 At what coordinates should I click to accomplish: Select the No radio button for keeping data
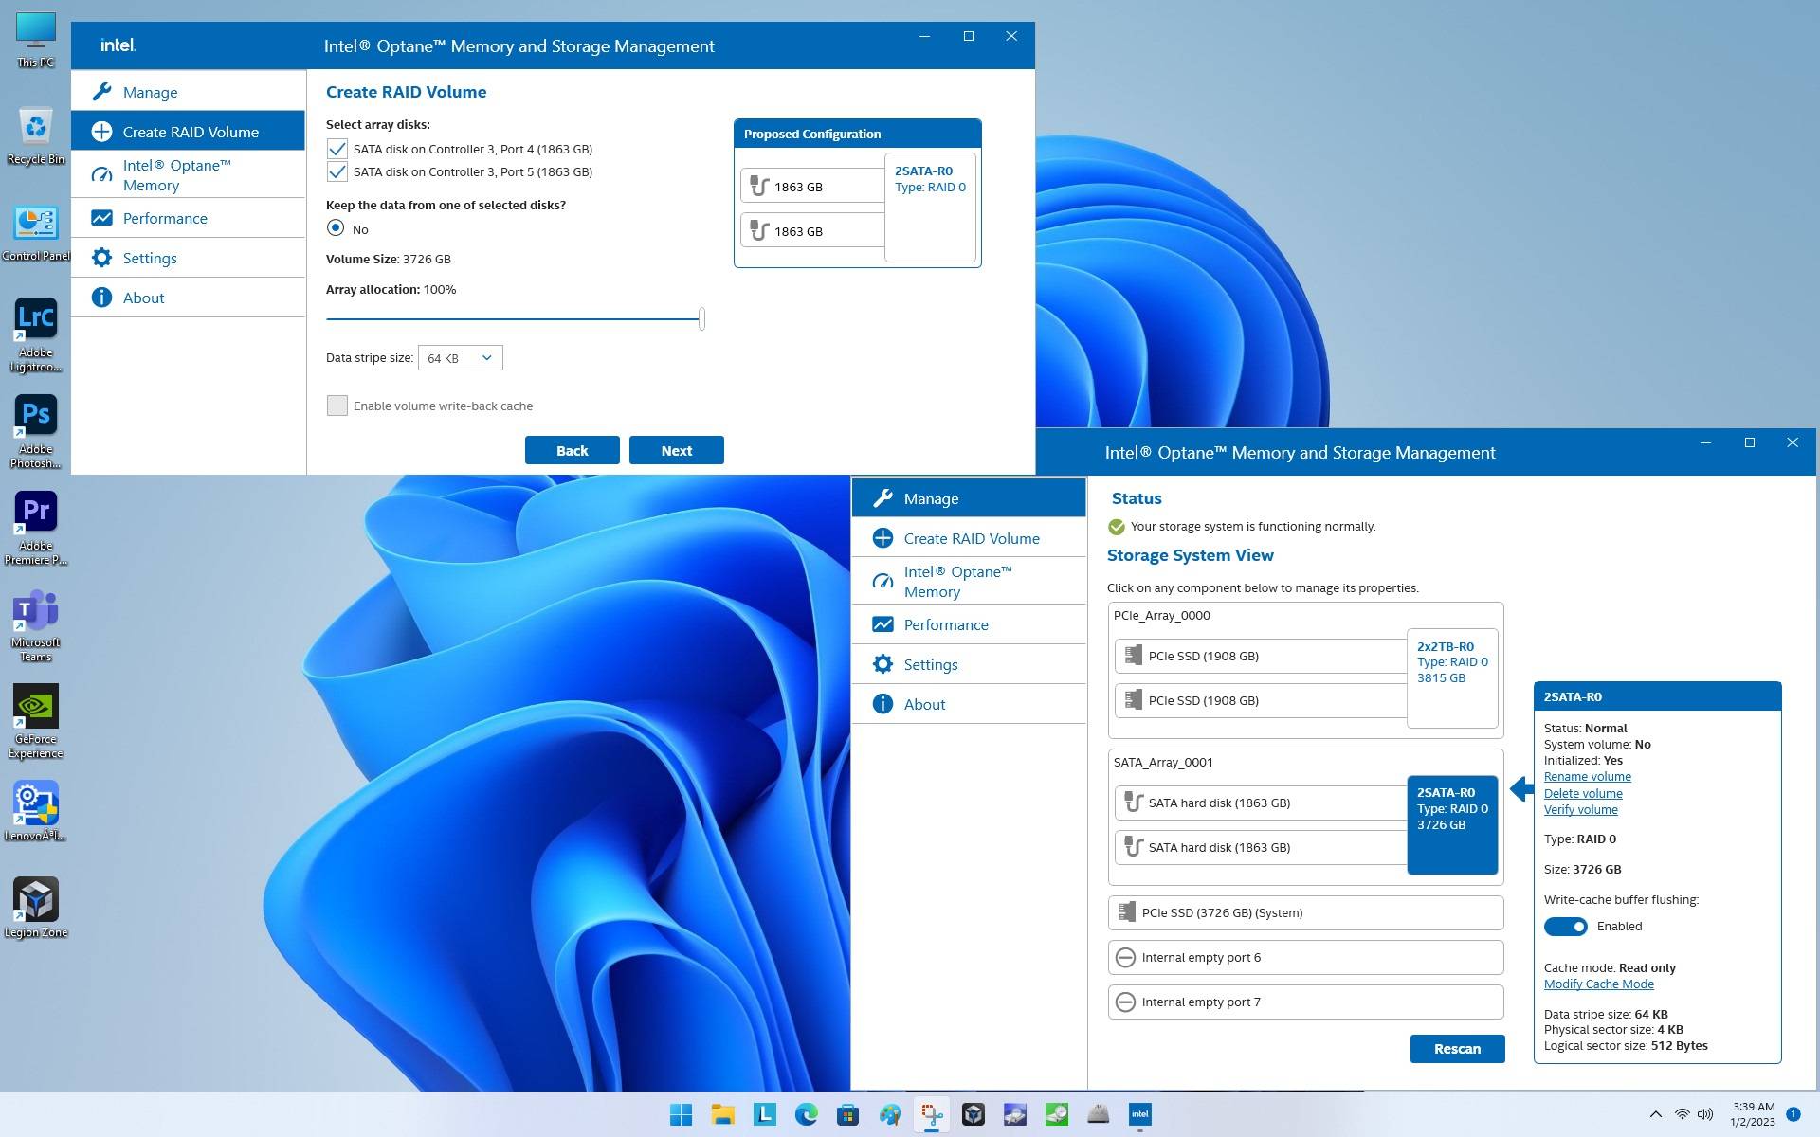click(x=336, y=228)
